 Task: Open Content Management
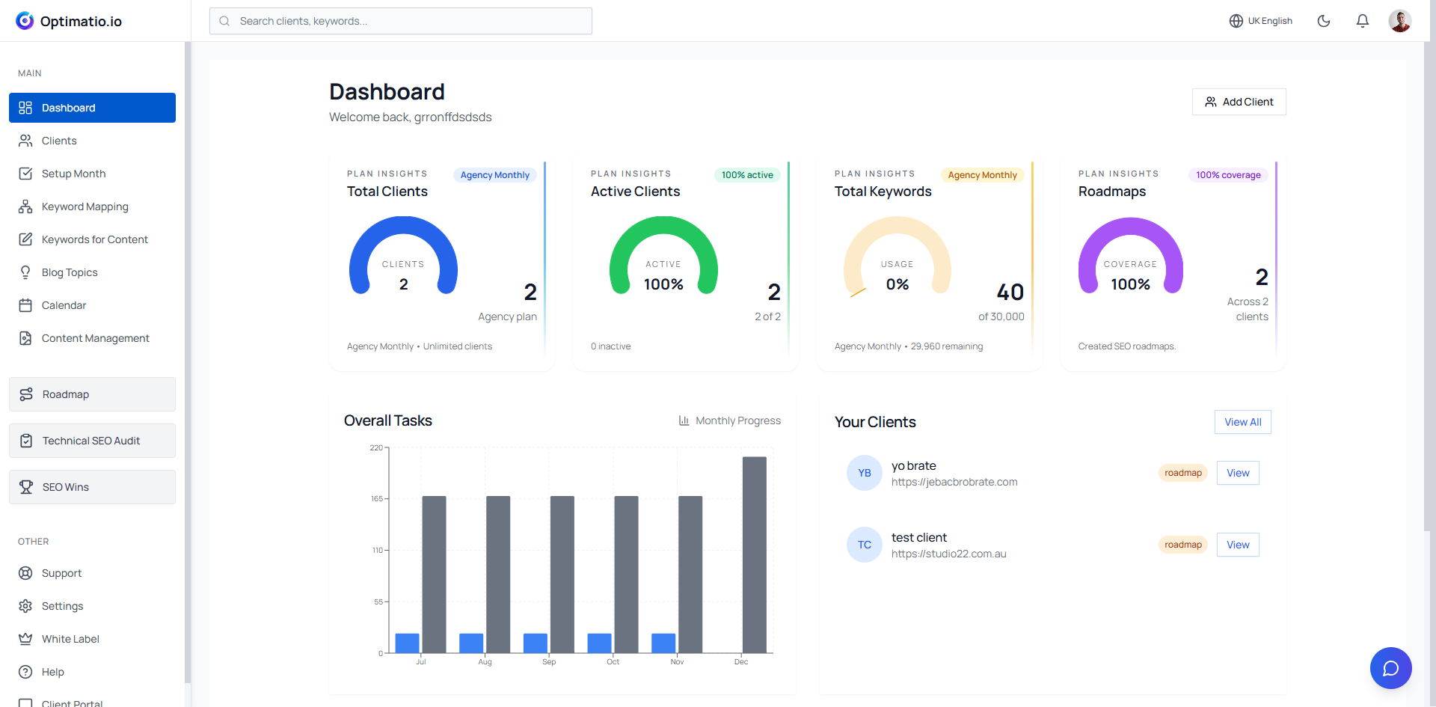click(x=95, y=338)
